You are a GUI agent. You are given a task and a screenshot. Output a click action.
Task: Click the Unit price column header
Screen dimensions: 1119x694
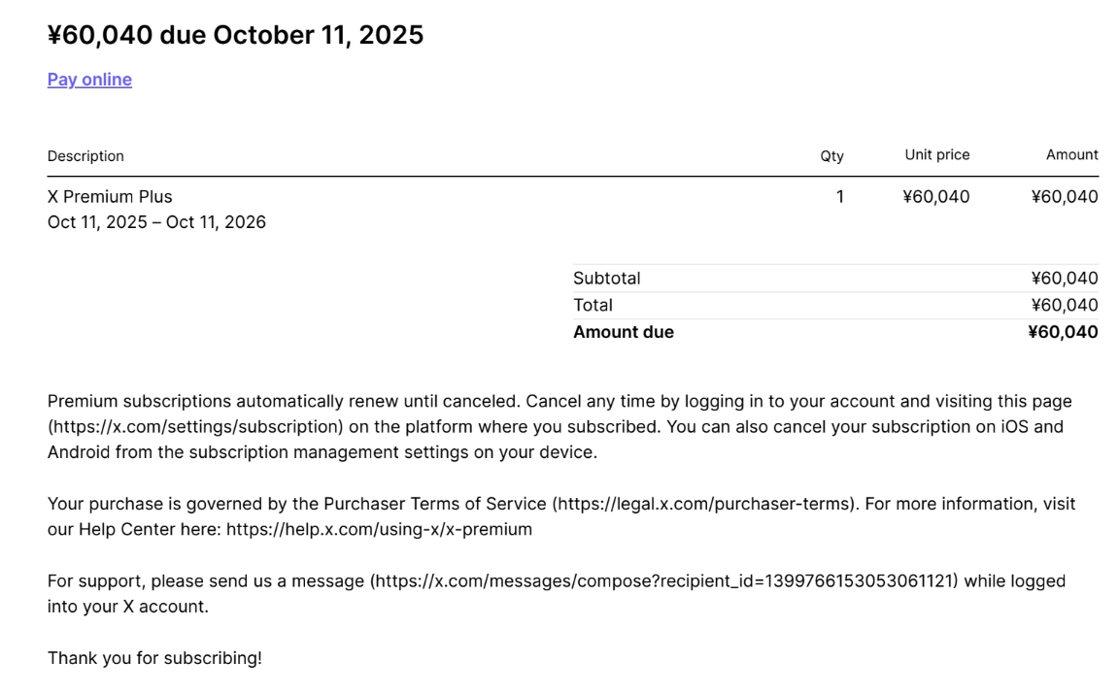pos(936,155)
